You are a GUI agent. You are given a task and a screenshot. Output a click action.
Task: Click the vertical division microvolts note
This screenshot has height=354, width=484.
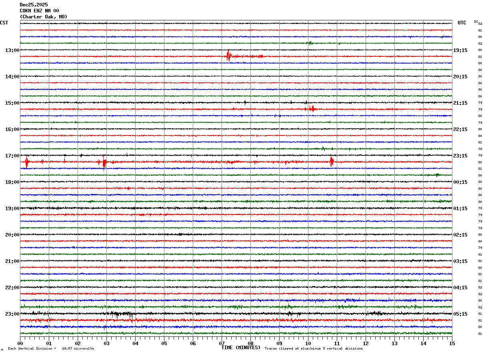coord(51,349)
